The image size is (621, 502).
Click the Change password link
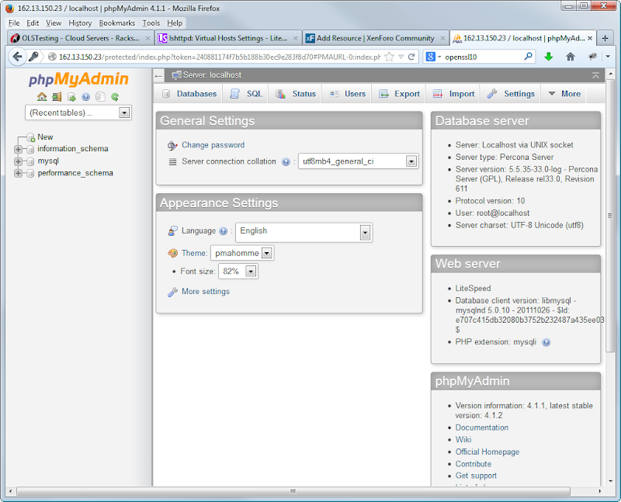[x=213, y=145]
